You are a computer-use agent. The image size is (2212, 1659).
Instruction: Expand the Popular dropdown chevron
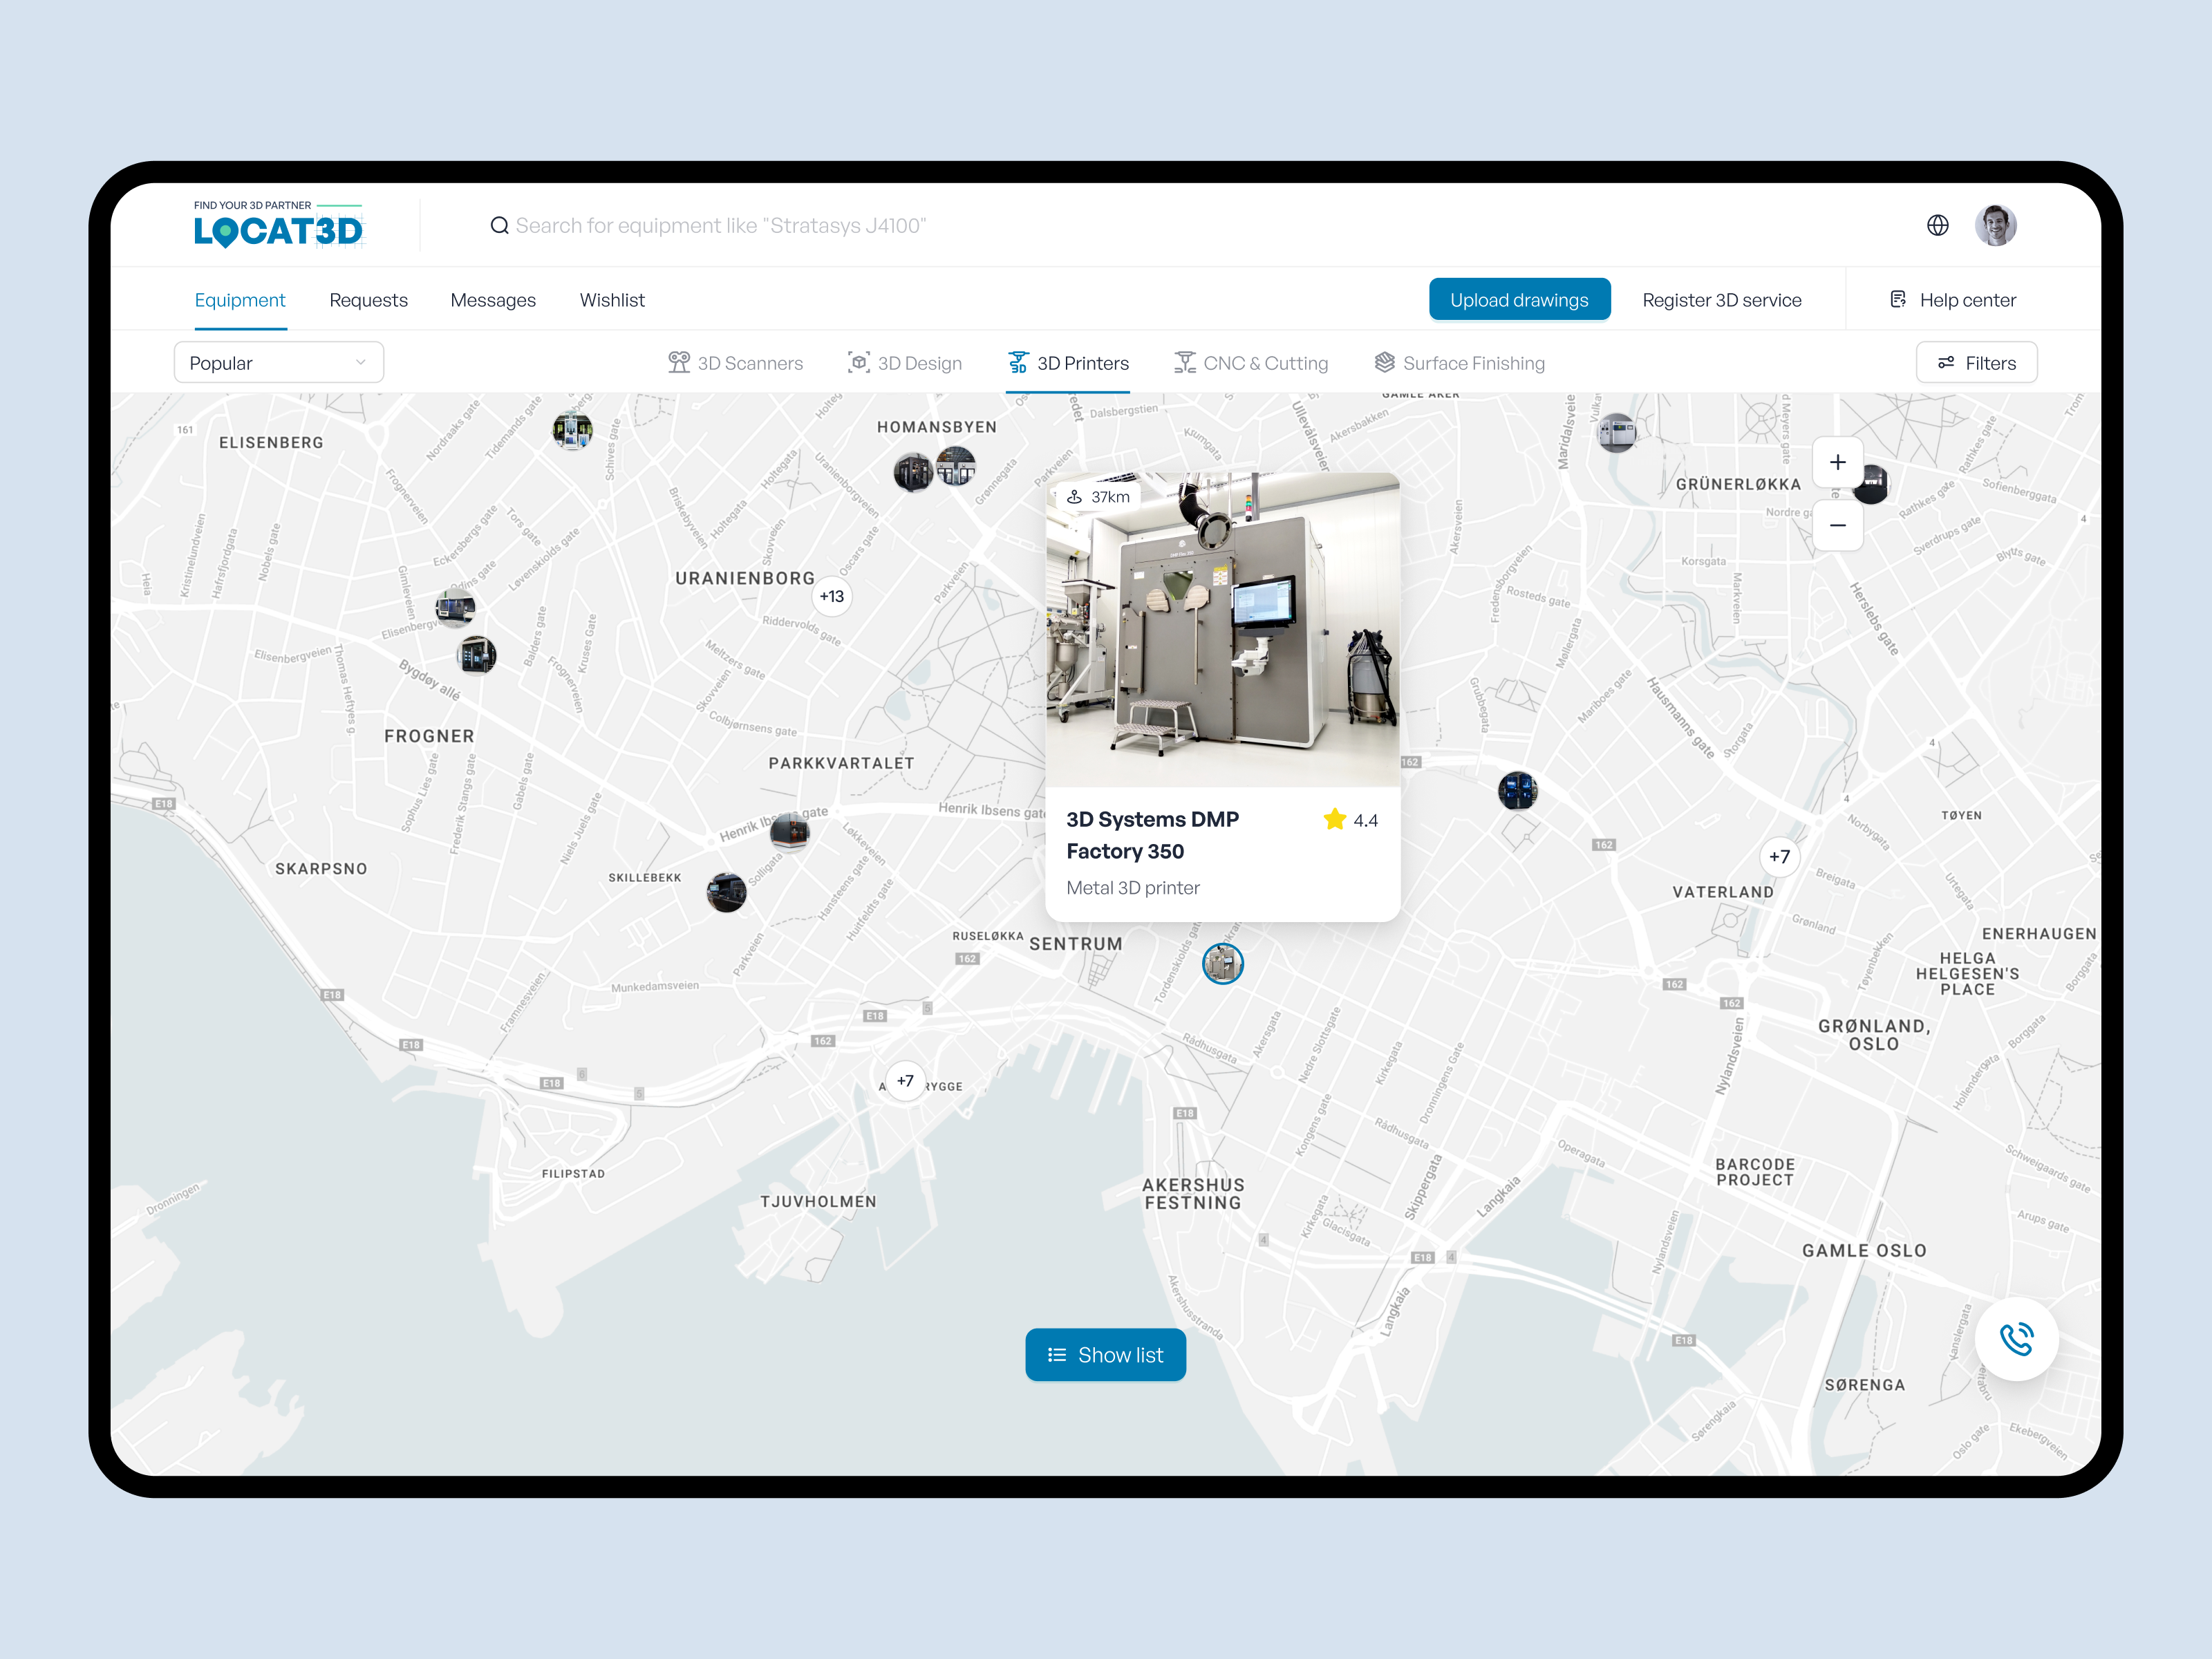click(360, 362)
